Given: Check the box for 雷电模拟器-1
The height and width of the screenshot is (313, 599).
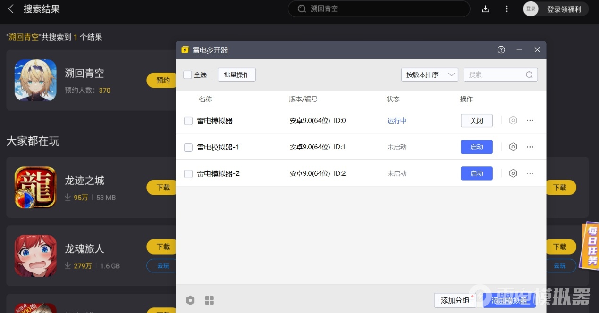Looking at the screenshot, I should click(x=188, y=148).
